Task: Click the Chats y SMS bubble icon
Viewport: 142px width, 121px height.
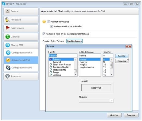Action: point(8,45)
